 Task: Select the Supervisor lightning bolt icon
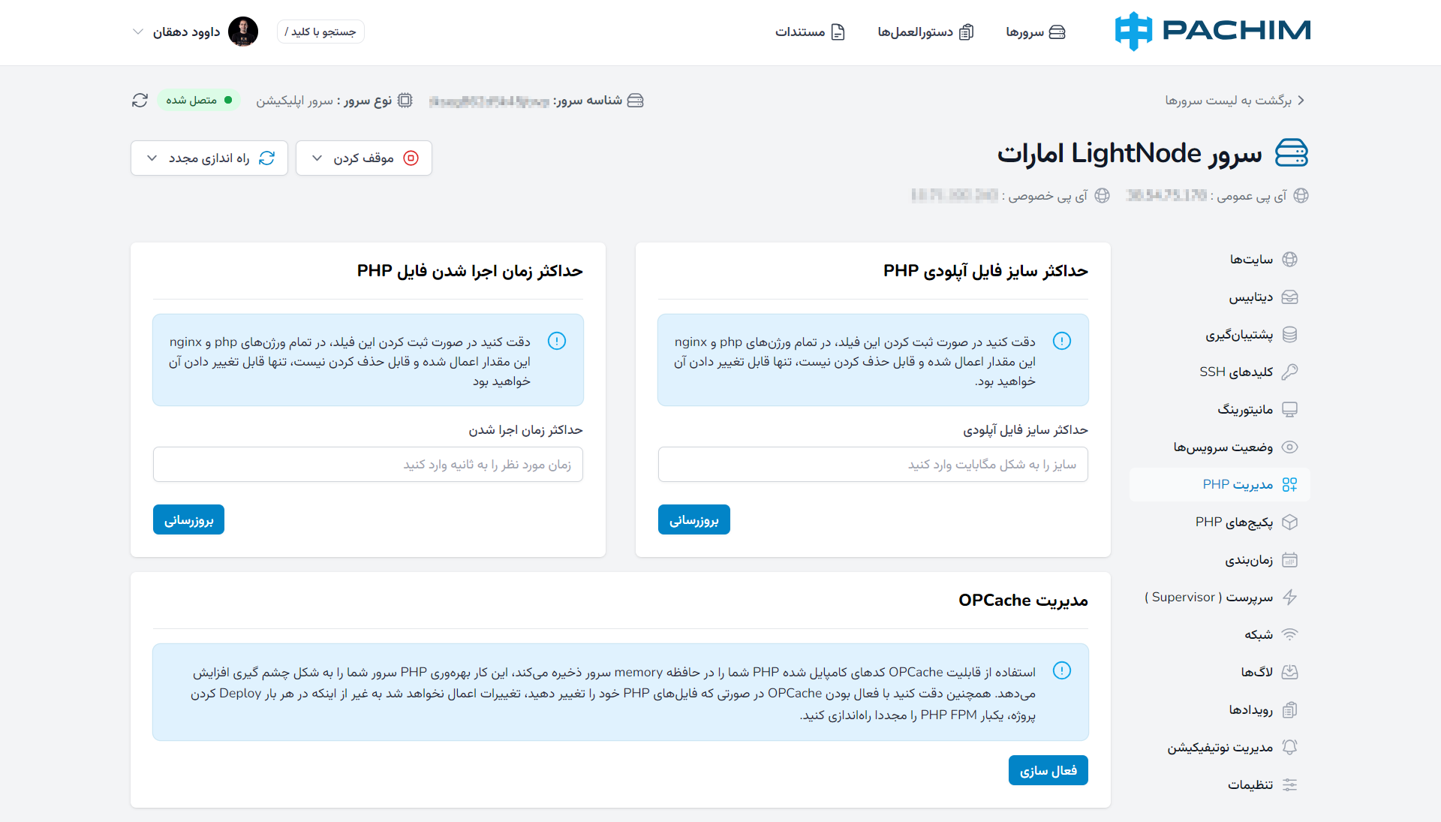tap(1289, 598)
